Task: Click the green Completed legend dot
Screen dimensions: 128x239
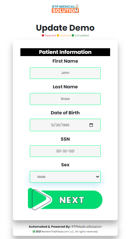Action: tap(73, 35)
